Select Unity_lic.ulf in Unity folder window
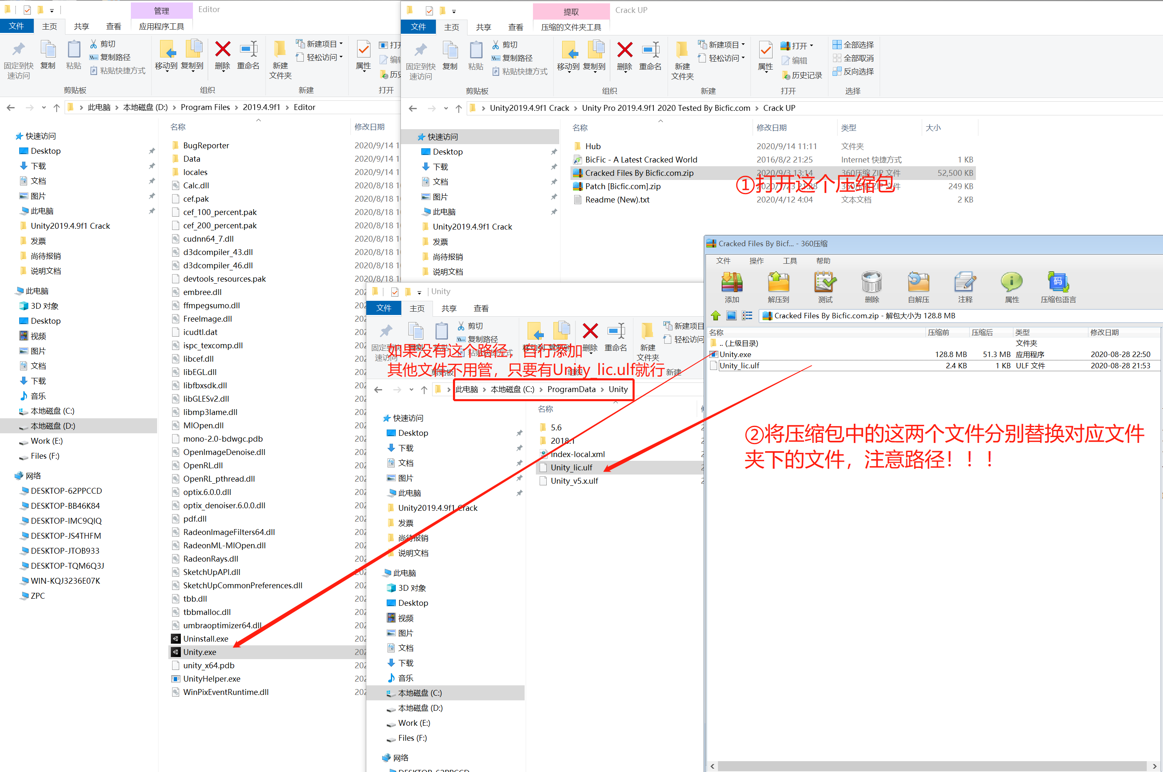 pos(619,468)
